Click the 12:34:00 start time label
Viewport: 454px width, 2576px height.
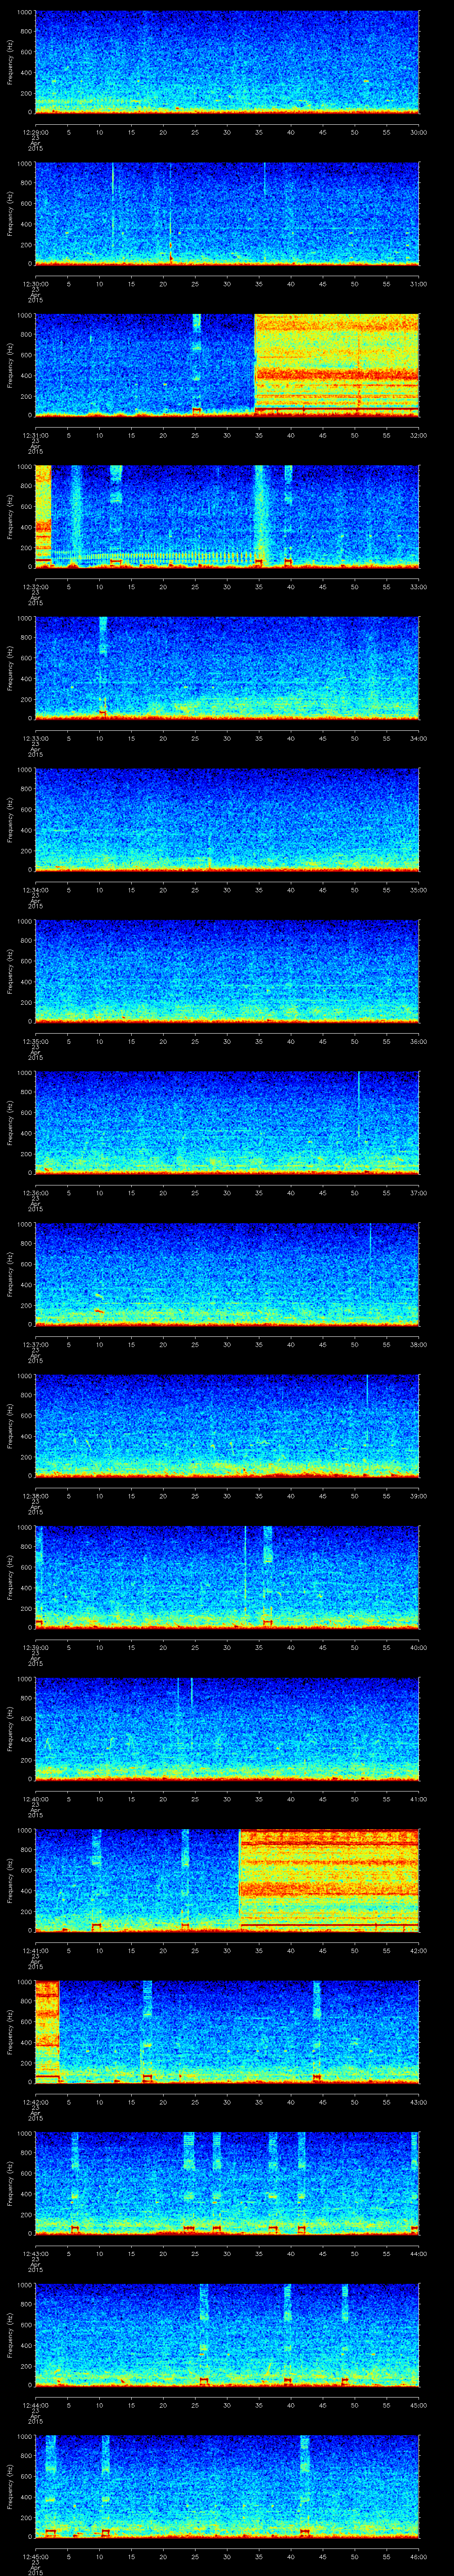(x=35, y=890)
